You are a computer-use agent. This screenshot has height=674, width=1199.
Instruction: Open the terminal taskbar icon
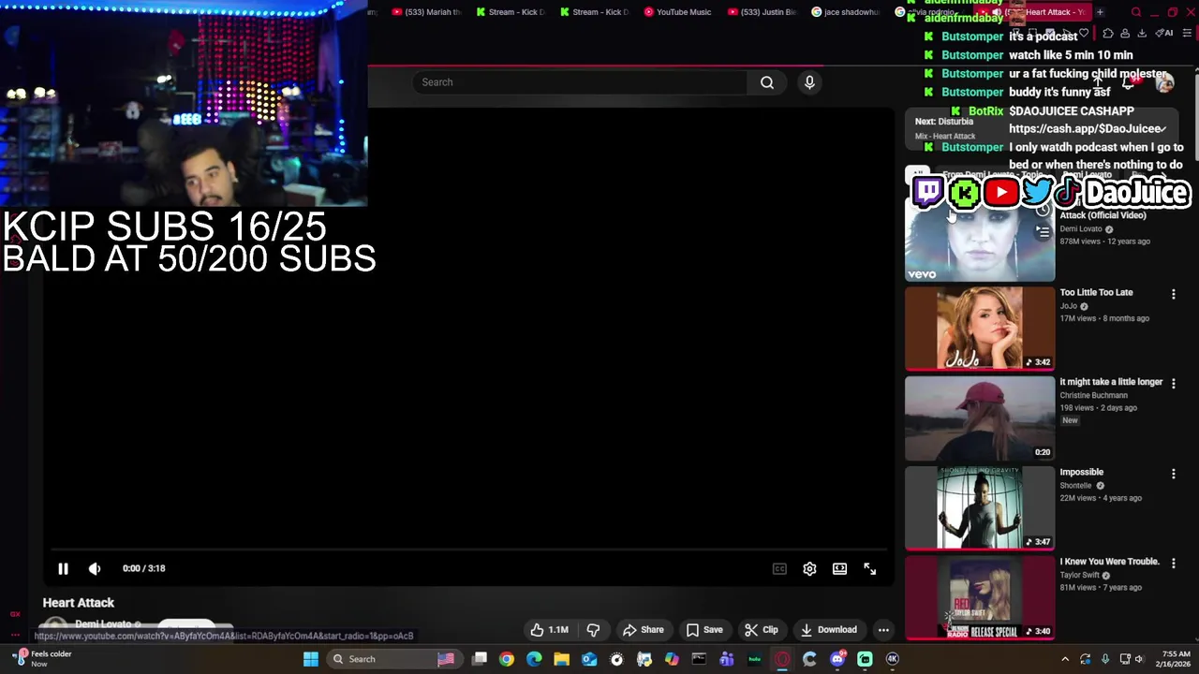(x=699, y=659)
